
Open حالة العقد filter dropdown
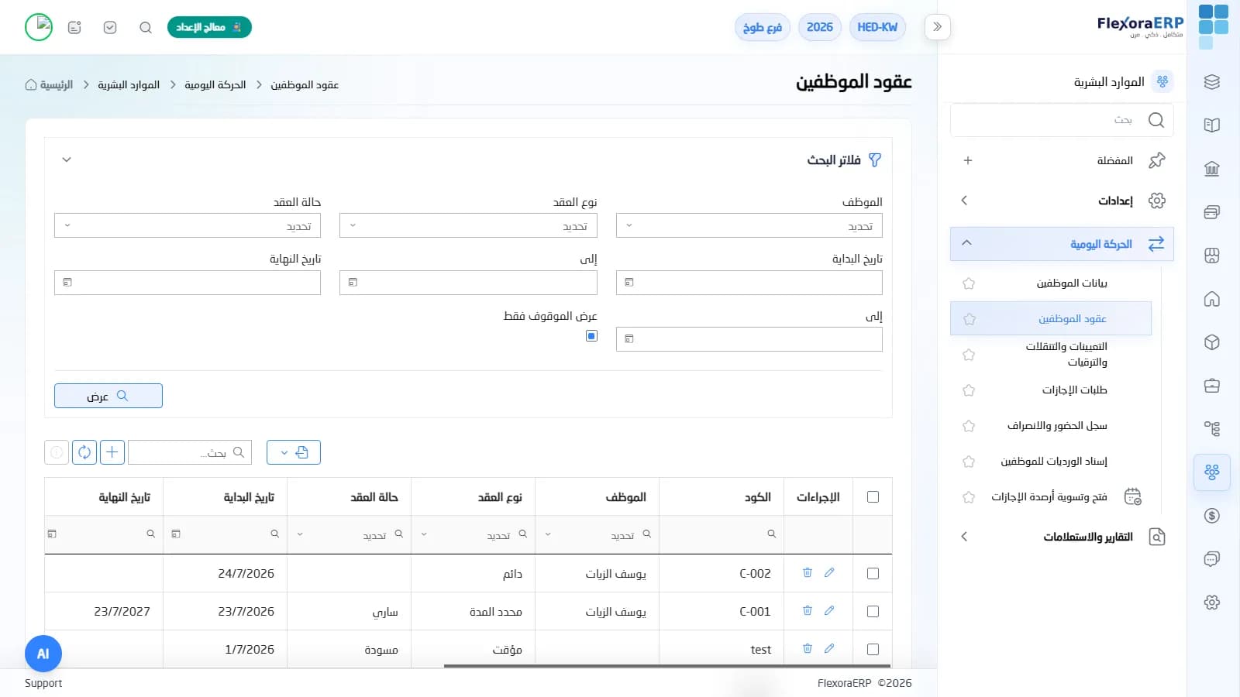188,226
